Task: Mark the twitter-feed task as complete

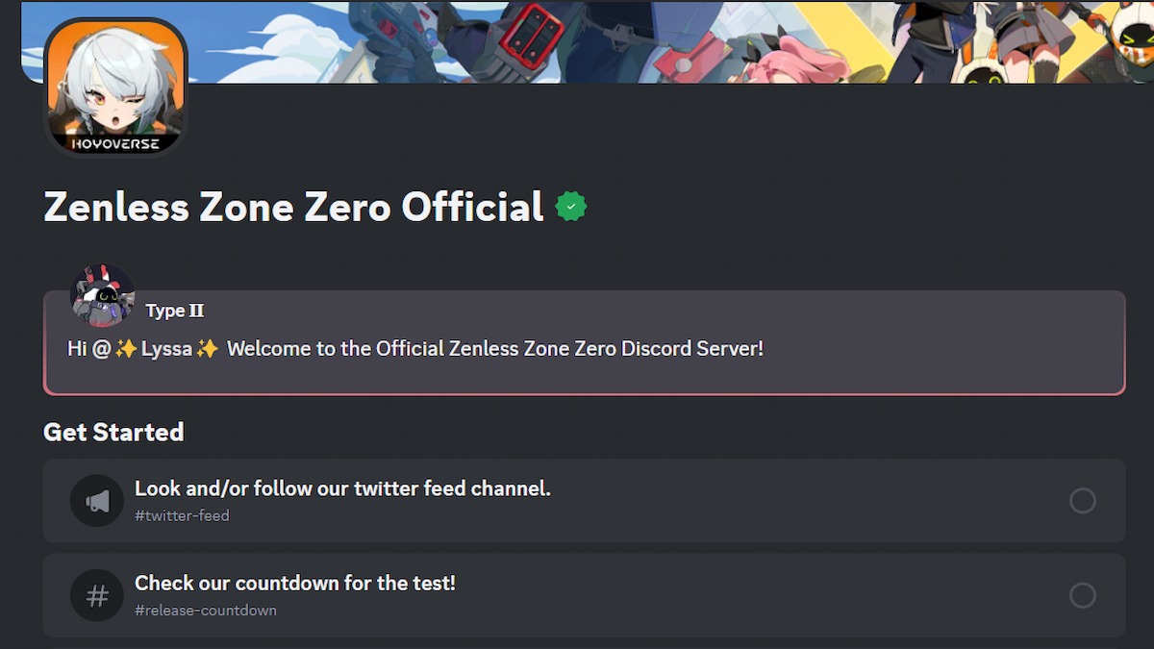Action: pyautogui.click(x=1083, y=501)
